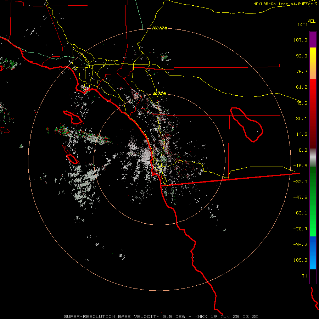Image resolution: width=319 pixels, height=319 pixels.
Task: Click the KNKX station identifier in caption
Action: 201,317
